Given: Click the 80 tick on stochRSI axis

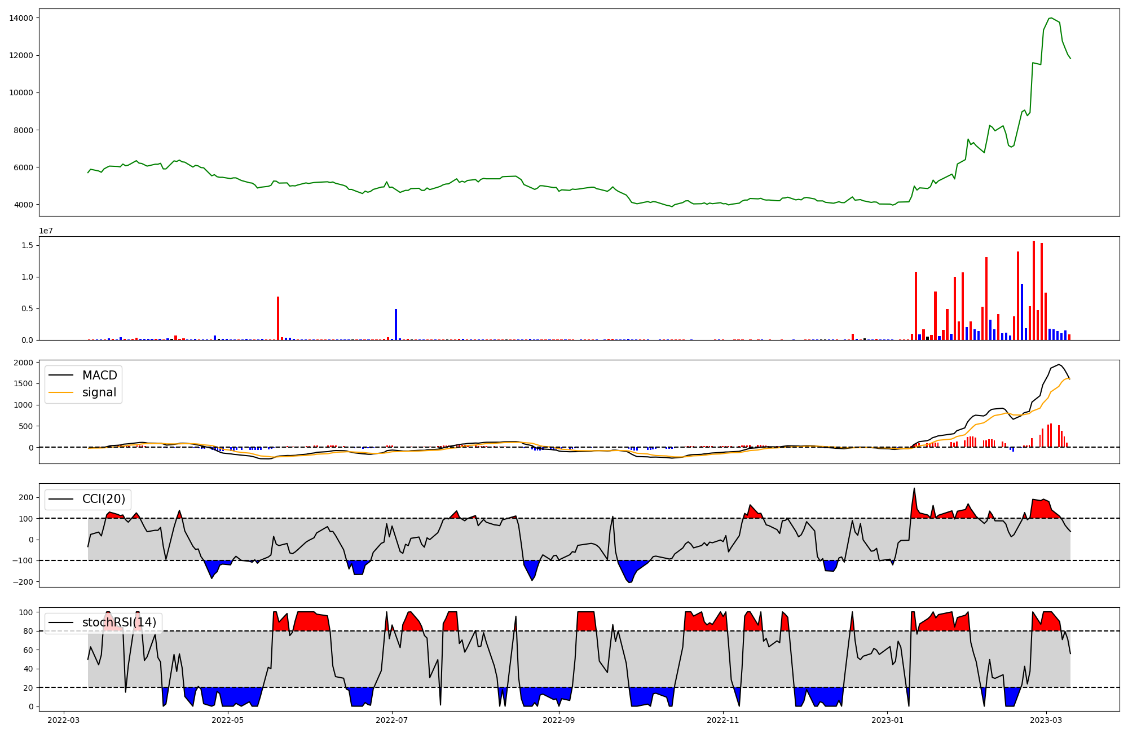Looking at the screenshot, I should (27, 631).
